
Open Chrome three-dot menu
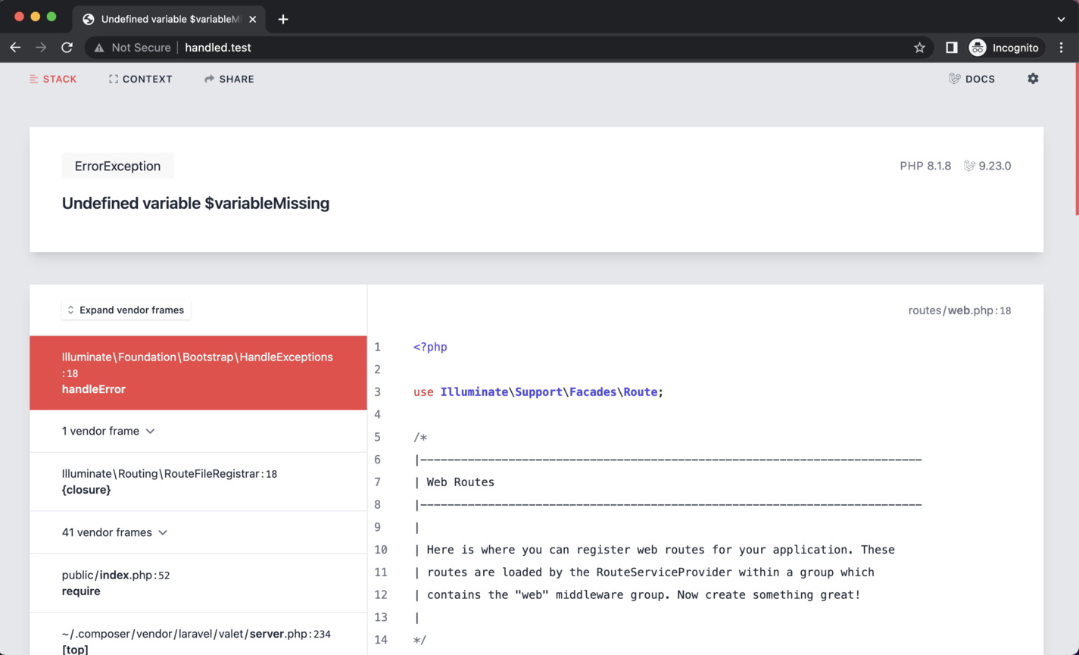click(1061, 48)
